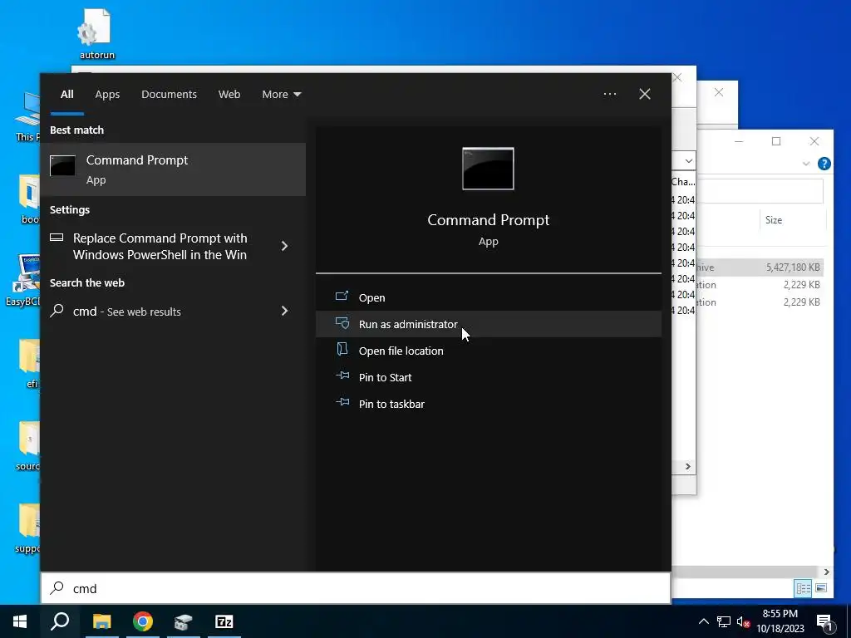Open the search panel options ellipsis
This screenshot has height=638, width=851.
pyautogui.click(x=609, y=94)
